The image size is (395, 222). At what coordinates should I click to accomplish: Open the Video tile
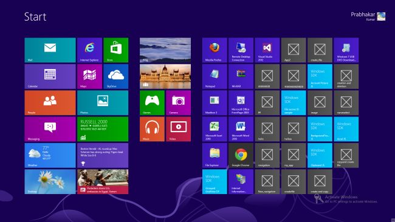(178, 129)
